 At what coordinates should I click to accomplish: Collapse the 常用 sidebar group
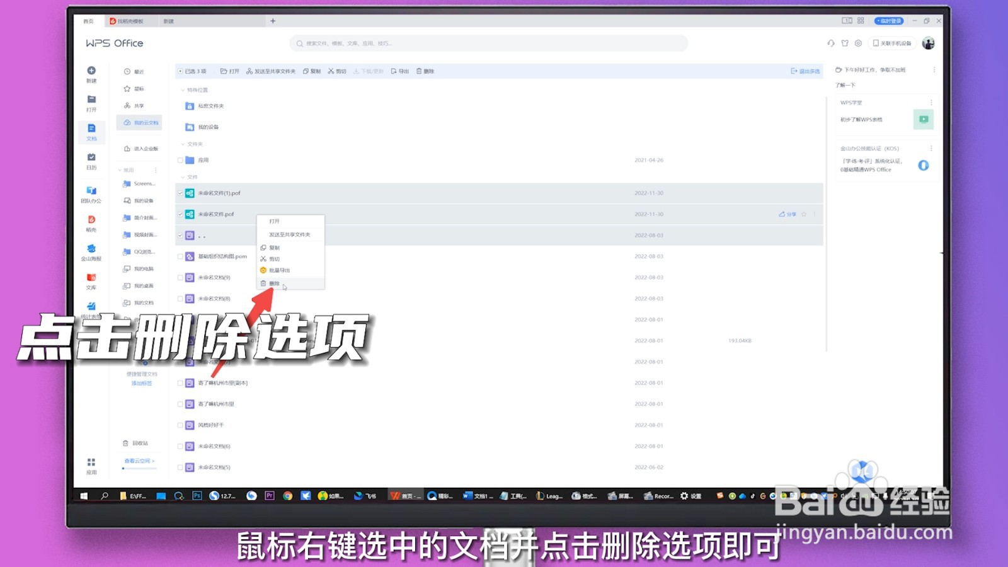coord(120,170)
